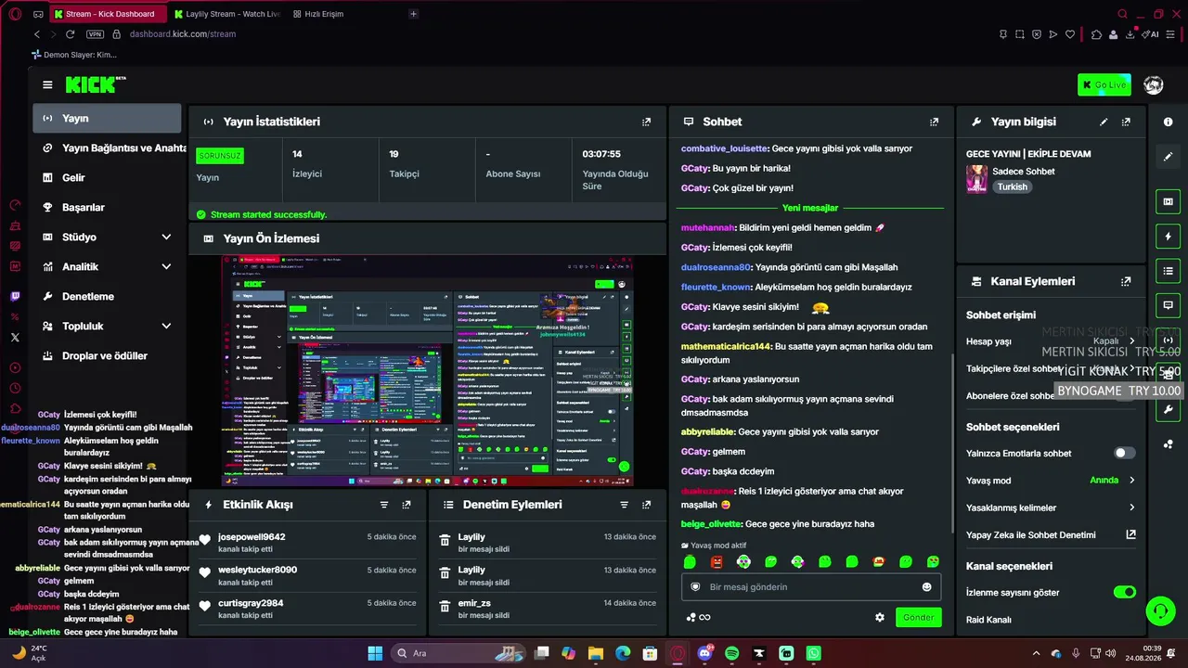Pop out the Kanal Eylemleri panel
The height and width of the screenshot is (668, 1188).
click(1126, 281)
